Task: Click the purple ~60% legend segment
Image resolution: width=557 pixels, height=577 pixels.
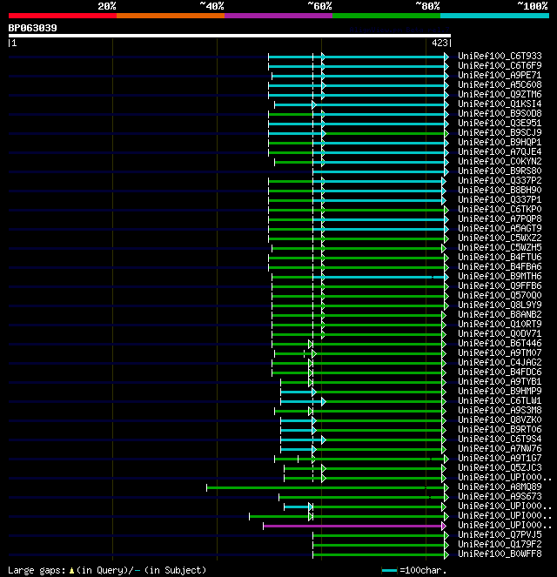Action: pyautogui.click(x=278, y=16)
